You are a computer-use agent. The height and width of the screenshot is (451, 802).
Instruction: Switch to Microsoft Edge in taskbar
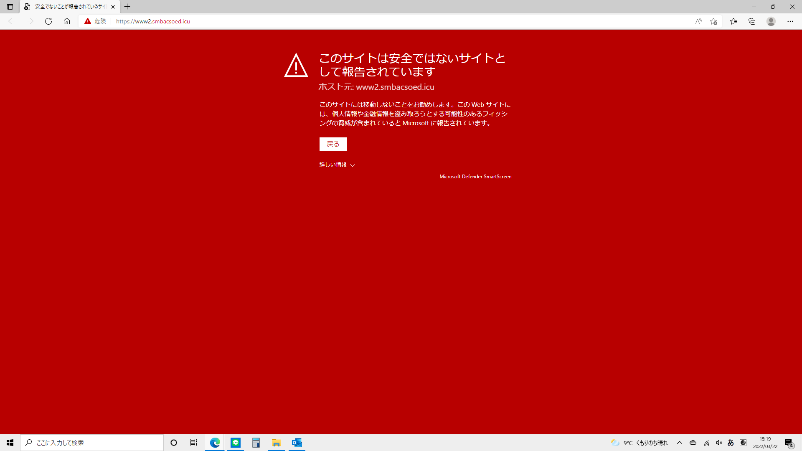pyautogui.click(x=215, y=443)
